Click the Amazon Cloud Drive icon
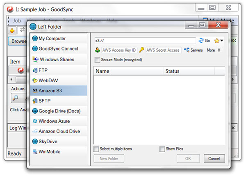246x176 pixels. coord(35,131)
